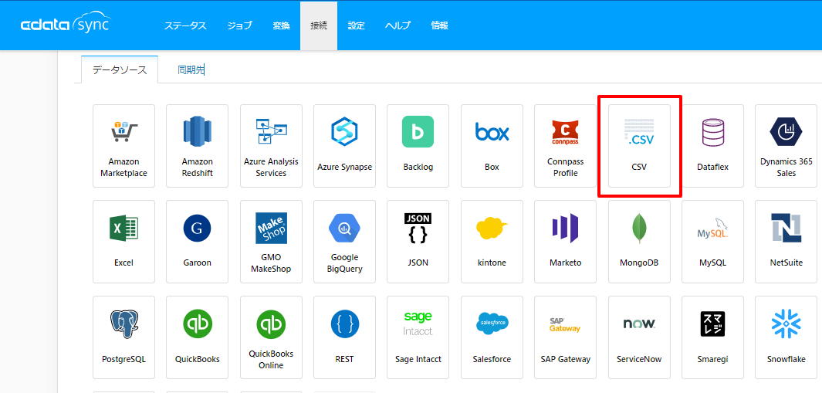This screenshot has width=822, height=393.
Task: Click the Google BigQuery connector
Action: (x=344, y=242)
